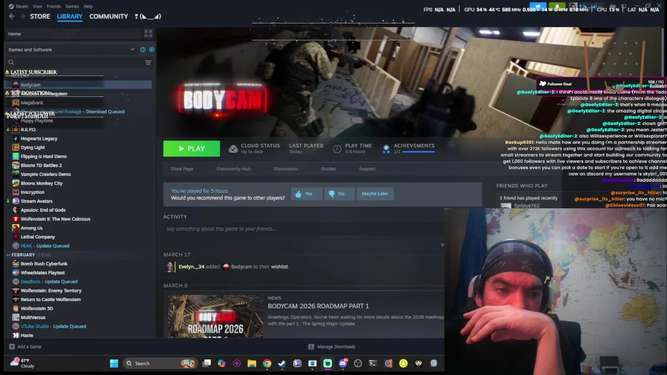Click the Wolfenstein 3D game icon
Image resolution: width=667 pixels, height=375 pixels.
(x=16, y=308)
